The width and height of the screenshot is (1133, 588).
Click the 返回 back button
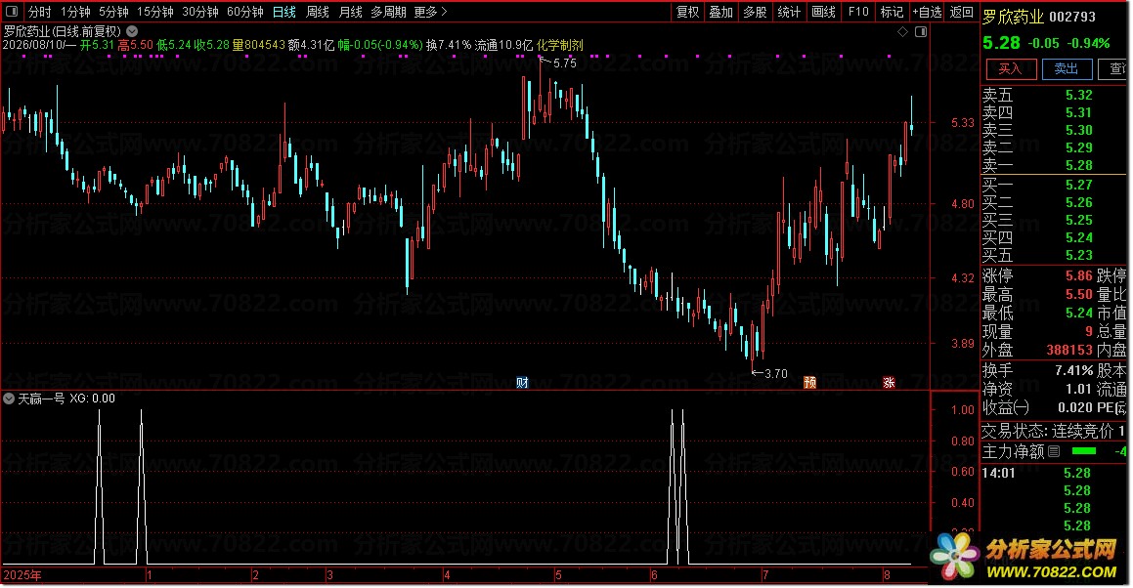click(x=962, y=12)
